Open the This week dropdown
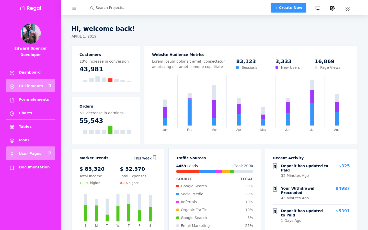The height and width of the screenshot is (230, 368). pyautogui.click(x=145, y=158)
